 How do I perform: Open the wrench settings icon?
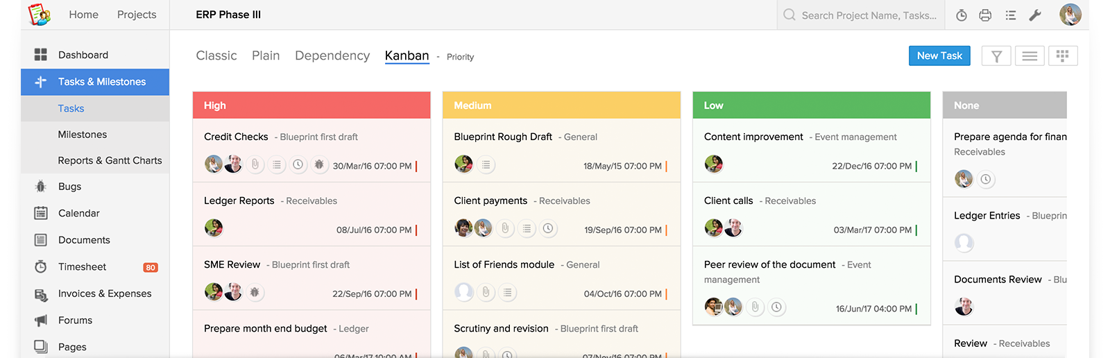[x=1035, y=15]
